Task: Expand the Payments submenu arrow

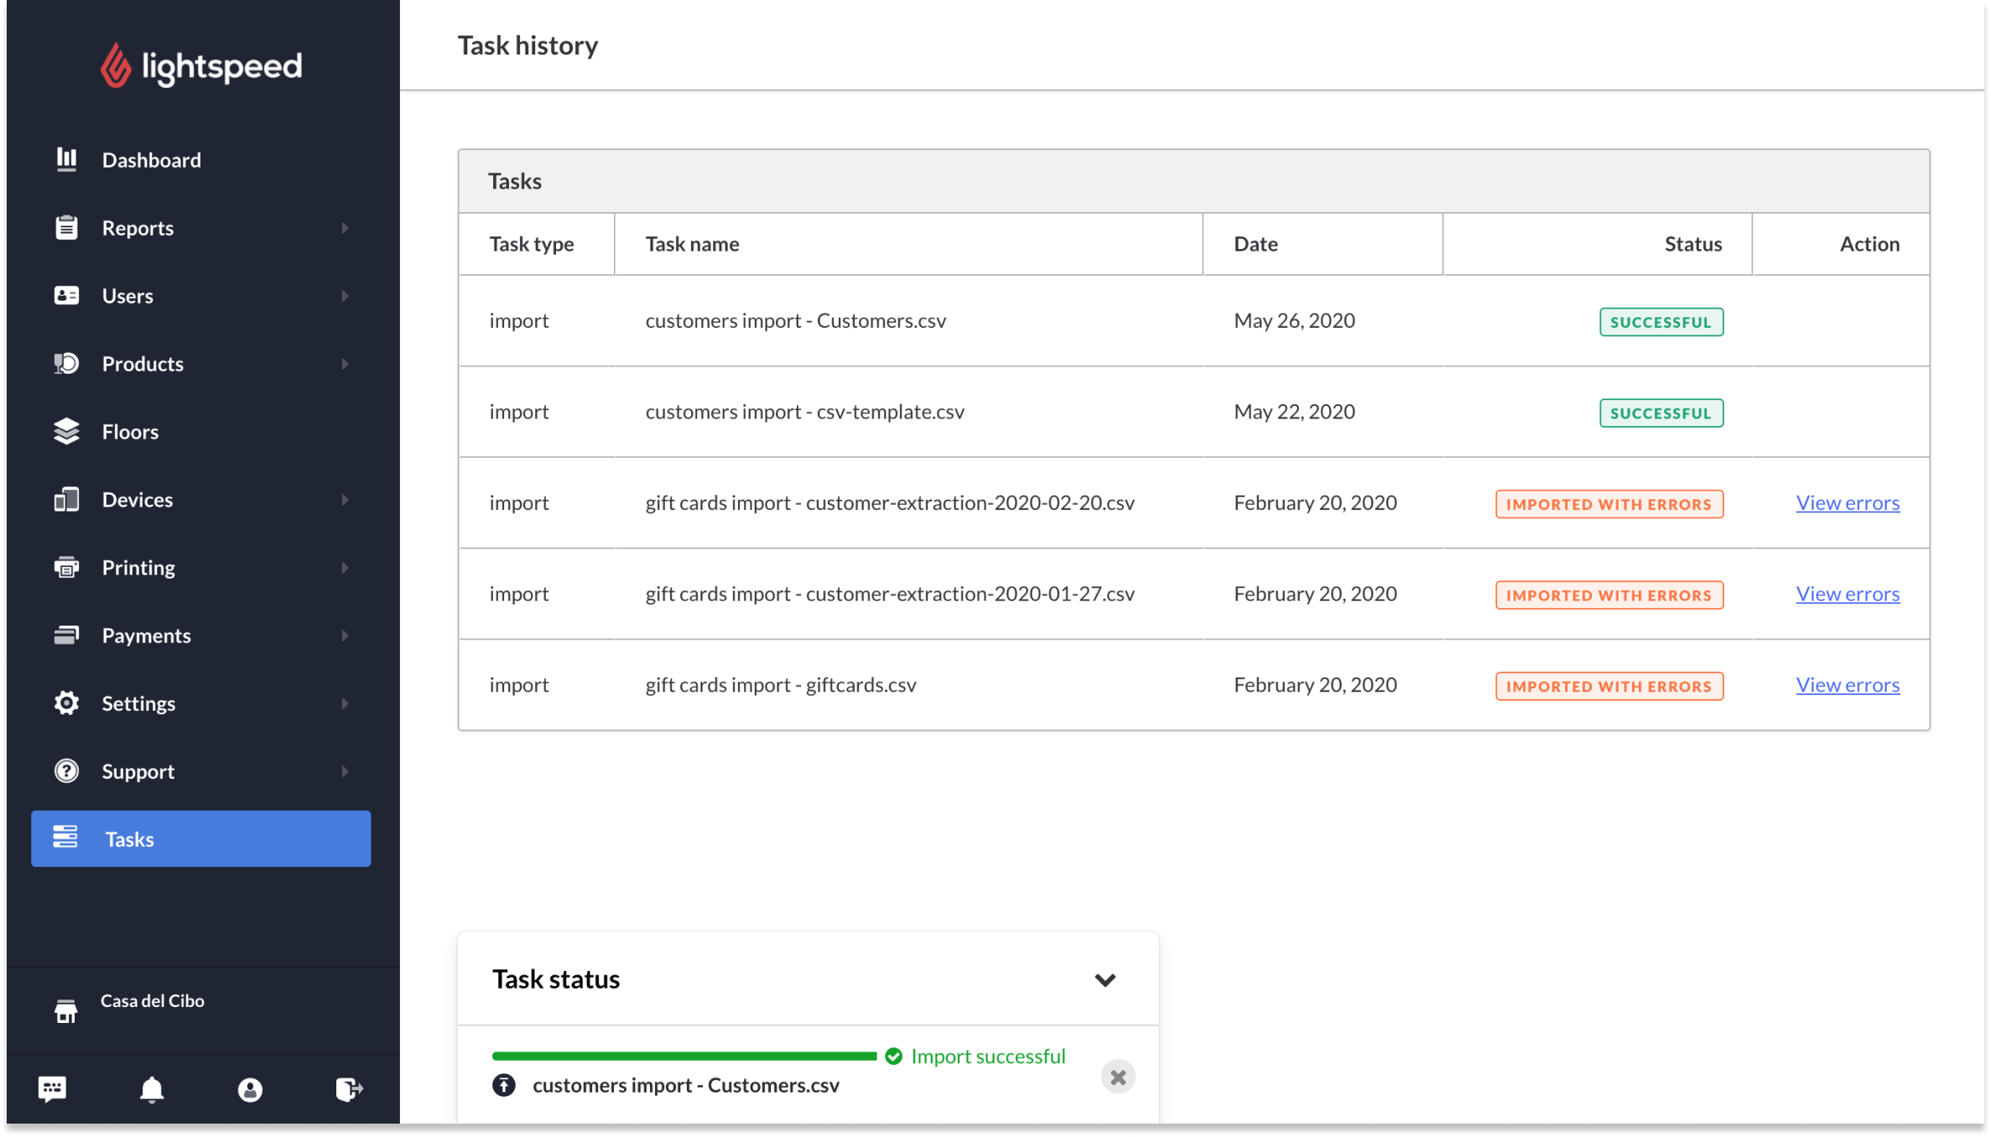Action: [345, 636]
